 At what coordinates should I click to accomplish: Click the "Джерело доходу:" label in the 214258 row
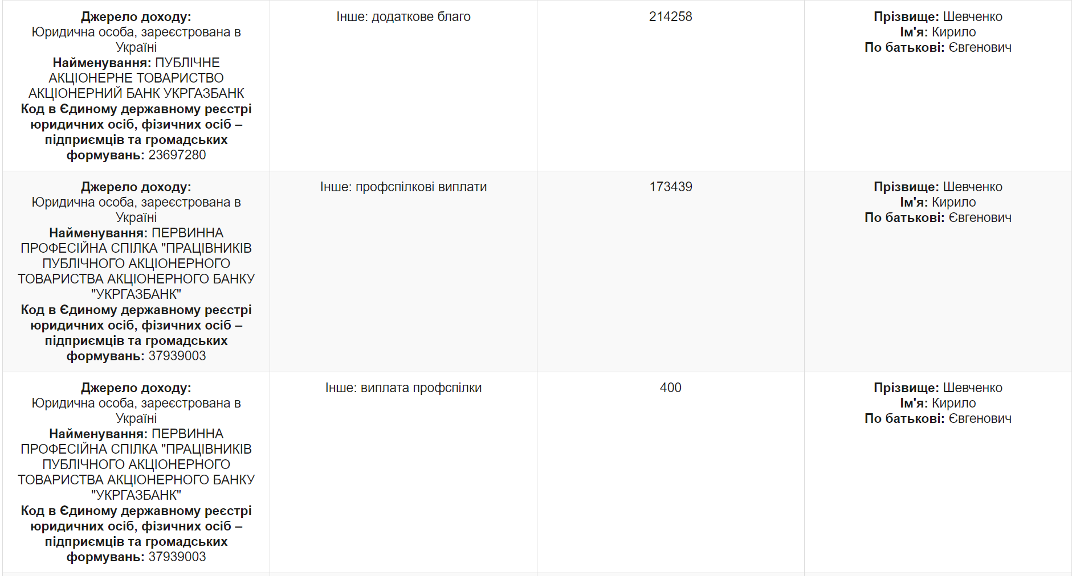pyautogui.click(x=136, y=17)
